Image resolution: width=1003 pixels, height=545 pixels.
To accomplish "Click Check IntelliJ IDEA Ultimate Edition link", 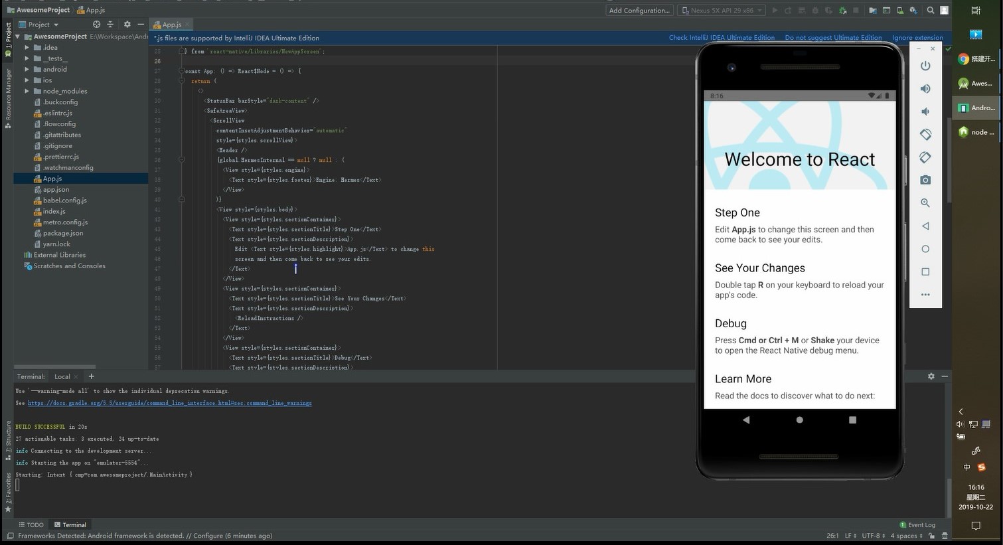I will (722, 38).
